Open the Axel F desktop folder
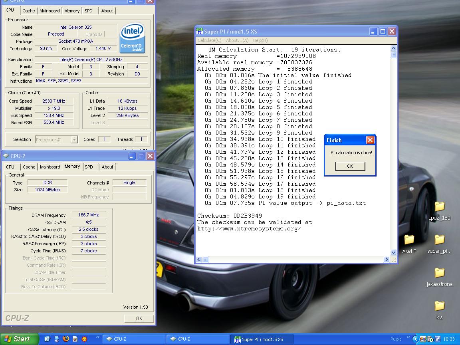 point(409,240)
